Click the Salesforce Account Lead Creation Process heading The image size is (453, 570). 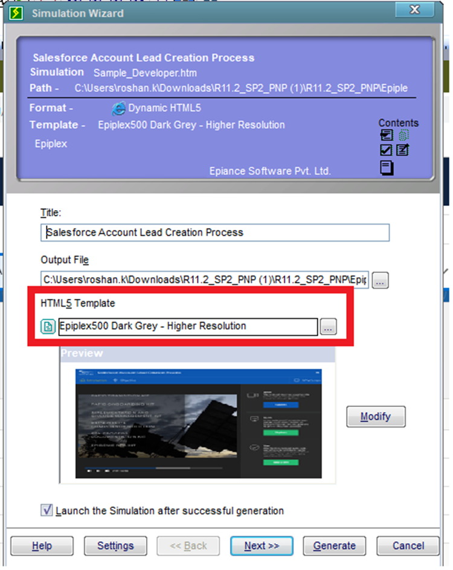click(144, 58)
